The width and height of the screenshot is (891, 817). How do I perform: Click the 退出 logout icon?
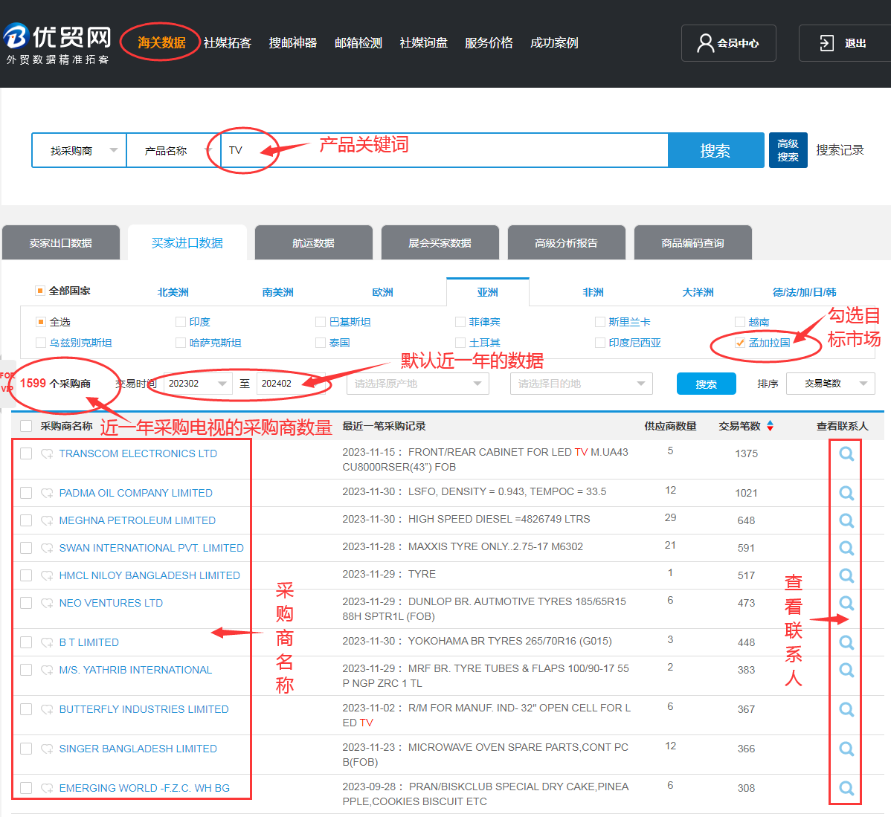826,43
